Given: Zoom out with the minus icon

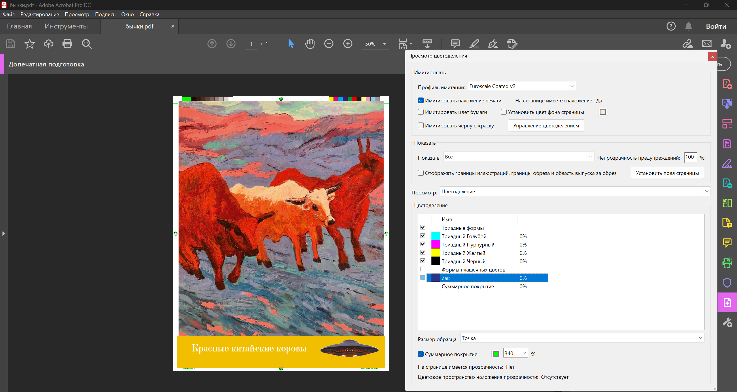Looking at the screenshot, I should click(329, 44).
